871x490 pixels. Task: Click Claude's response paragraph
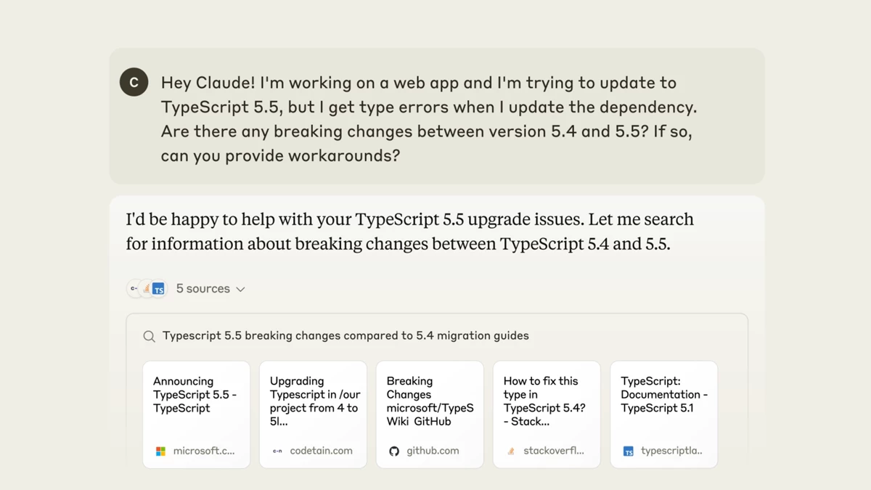409,232
